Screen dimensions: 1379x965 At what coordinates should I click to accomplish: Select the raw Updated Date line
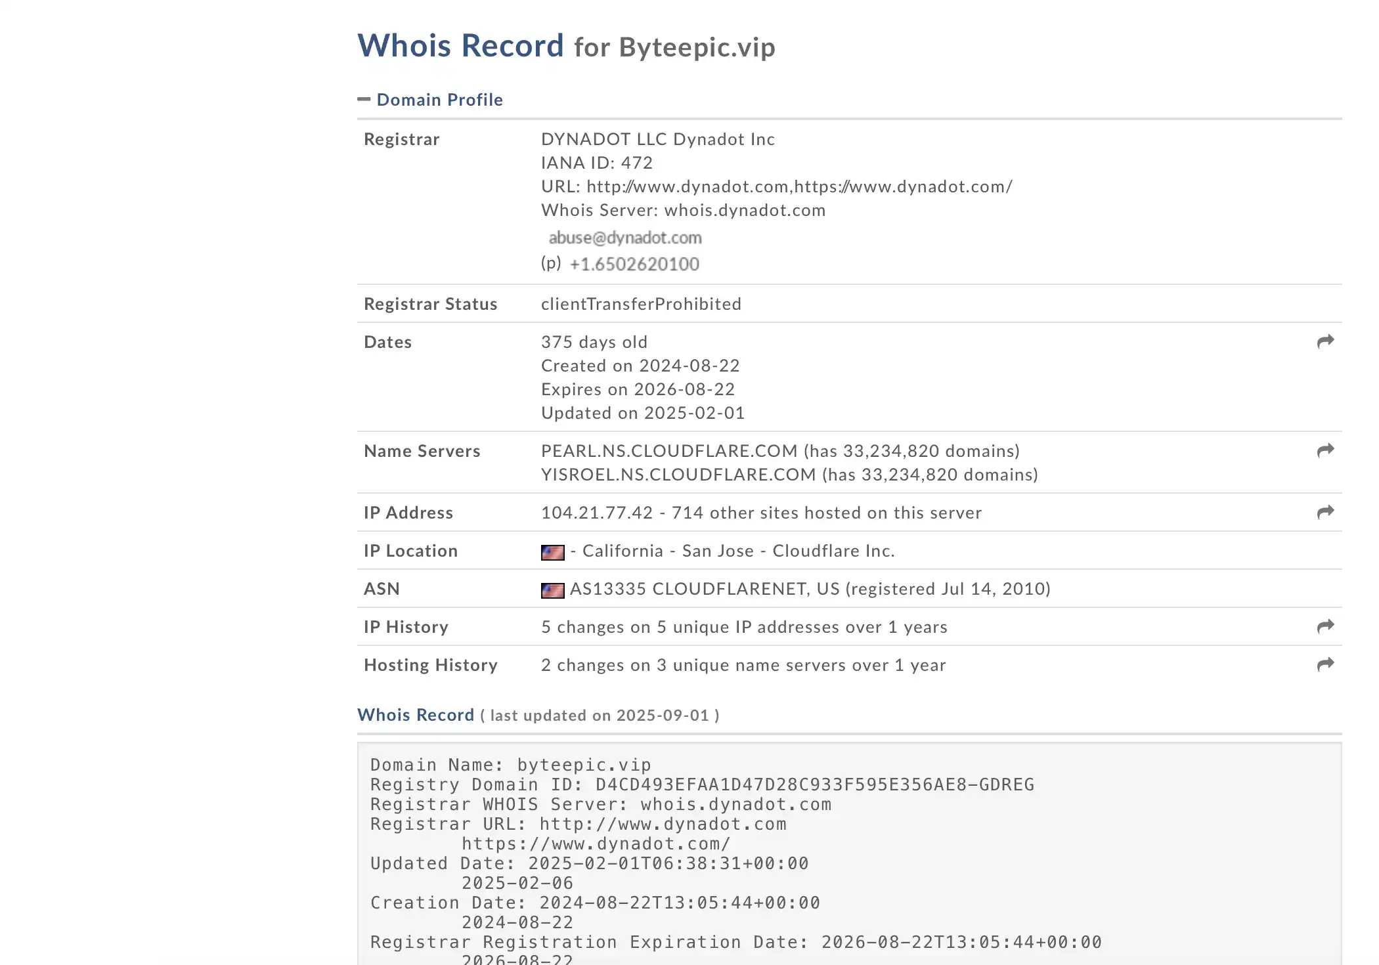589,863
